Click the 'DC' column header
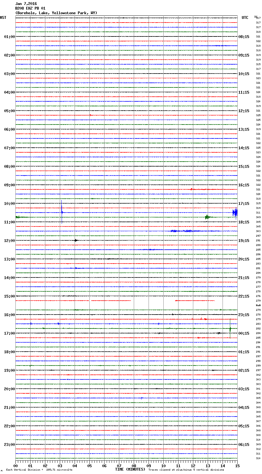The image size is (262, 474). point(256,16)
